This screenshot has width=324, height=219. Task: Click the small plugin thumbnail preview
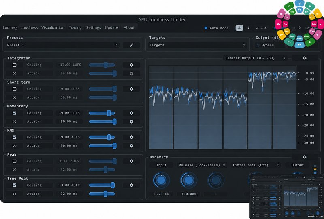point(287,196)
